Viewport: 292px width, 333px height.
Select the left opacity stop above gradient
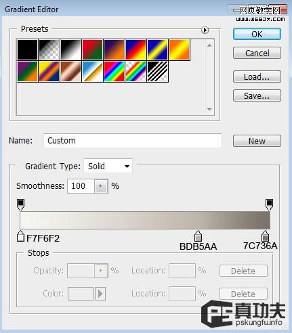pos(20,204)
